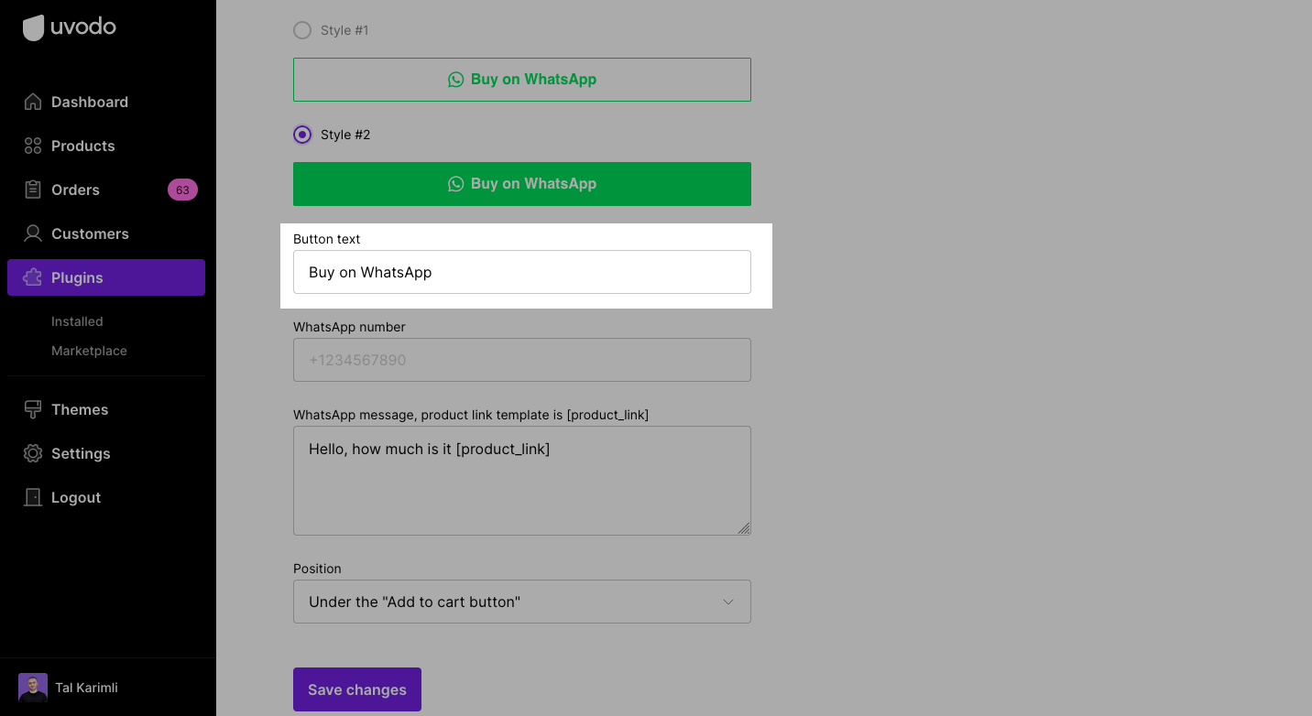Log out via the Logout item

point(106,497)
